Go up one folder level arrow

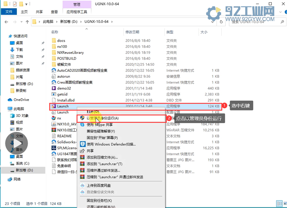point(27,22)
